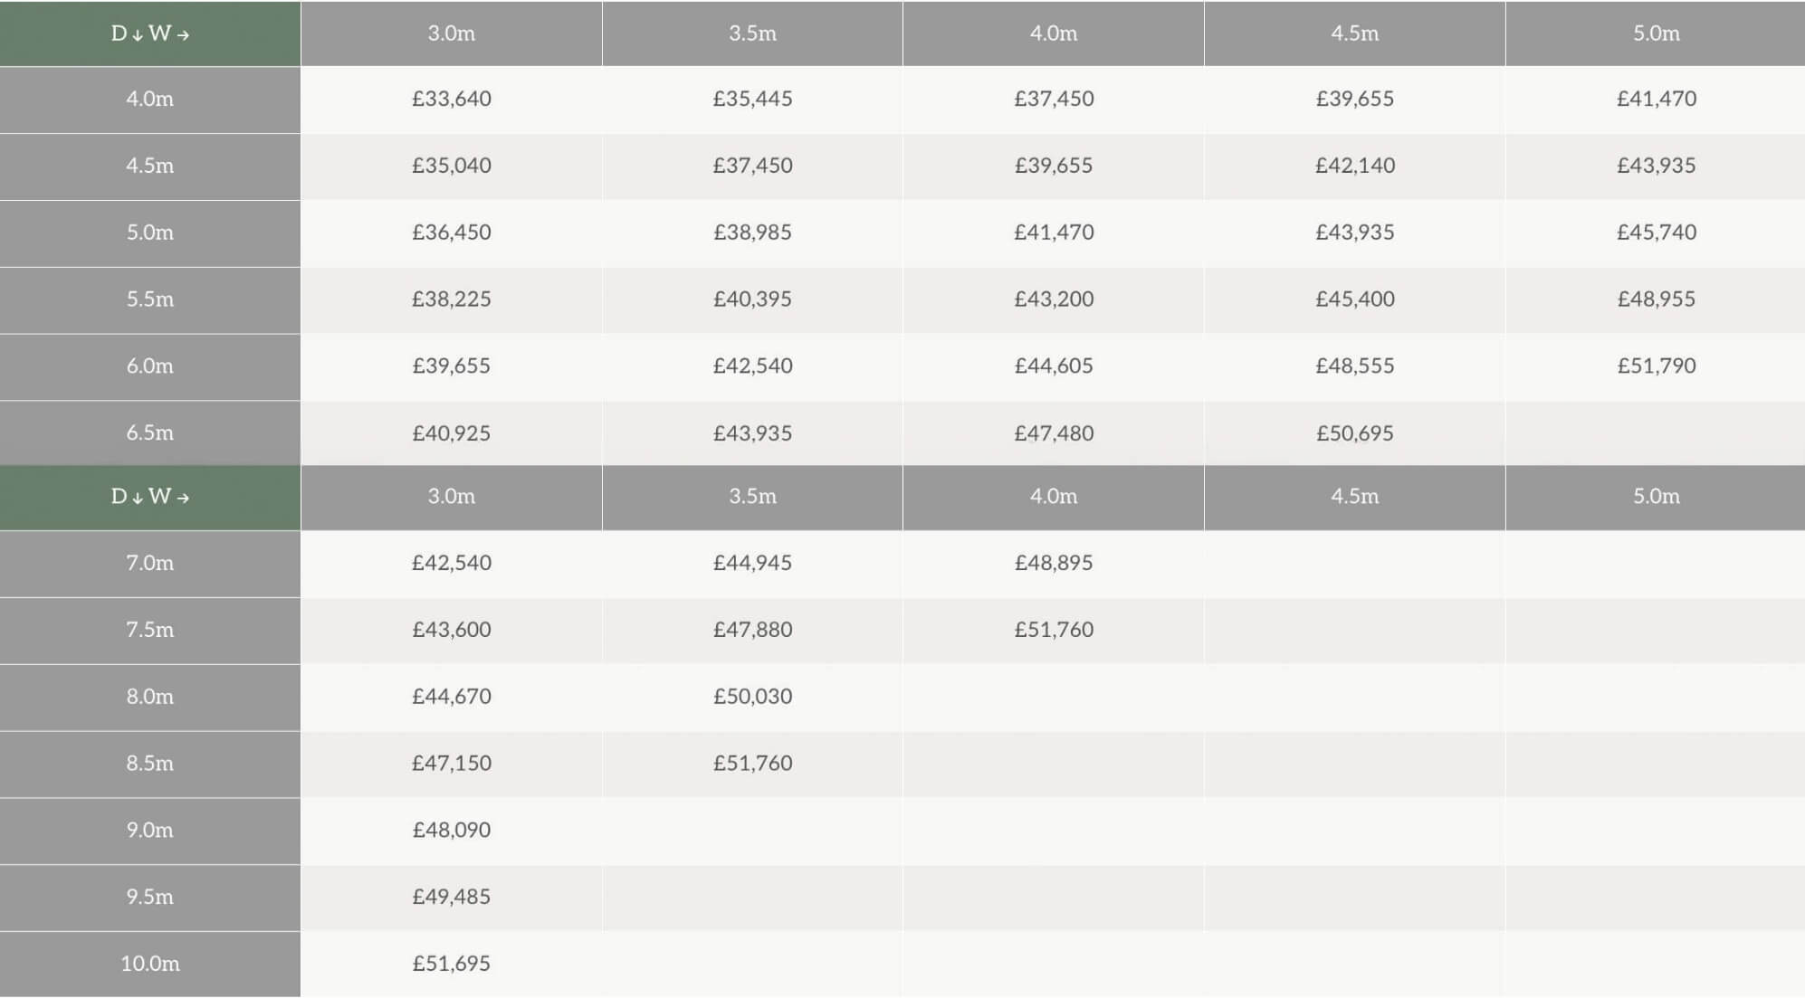The height and width of the screenshot is (998, 1805).
Task: Click the 7.0m depth row header
Action: tap(149, 563)
